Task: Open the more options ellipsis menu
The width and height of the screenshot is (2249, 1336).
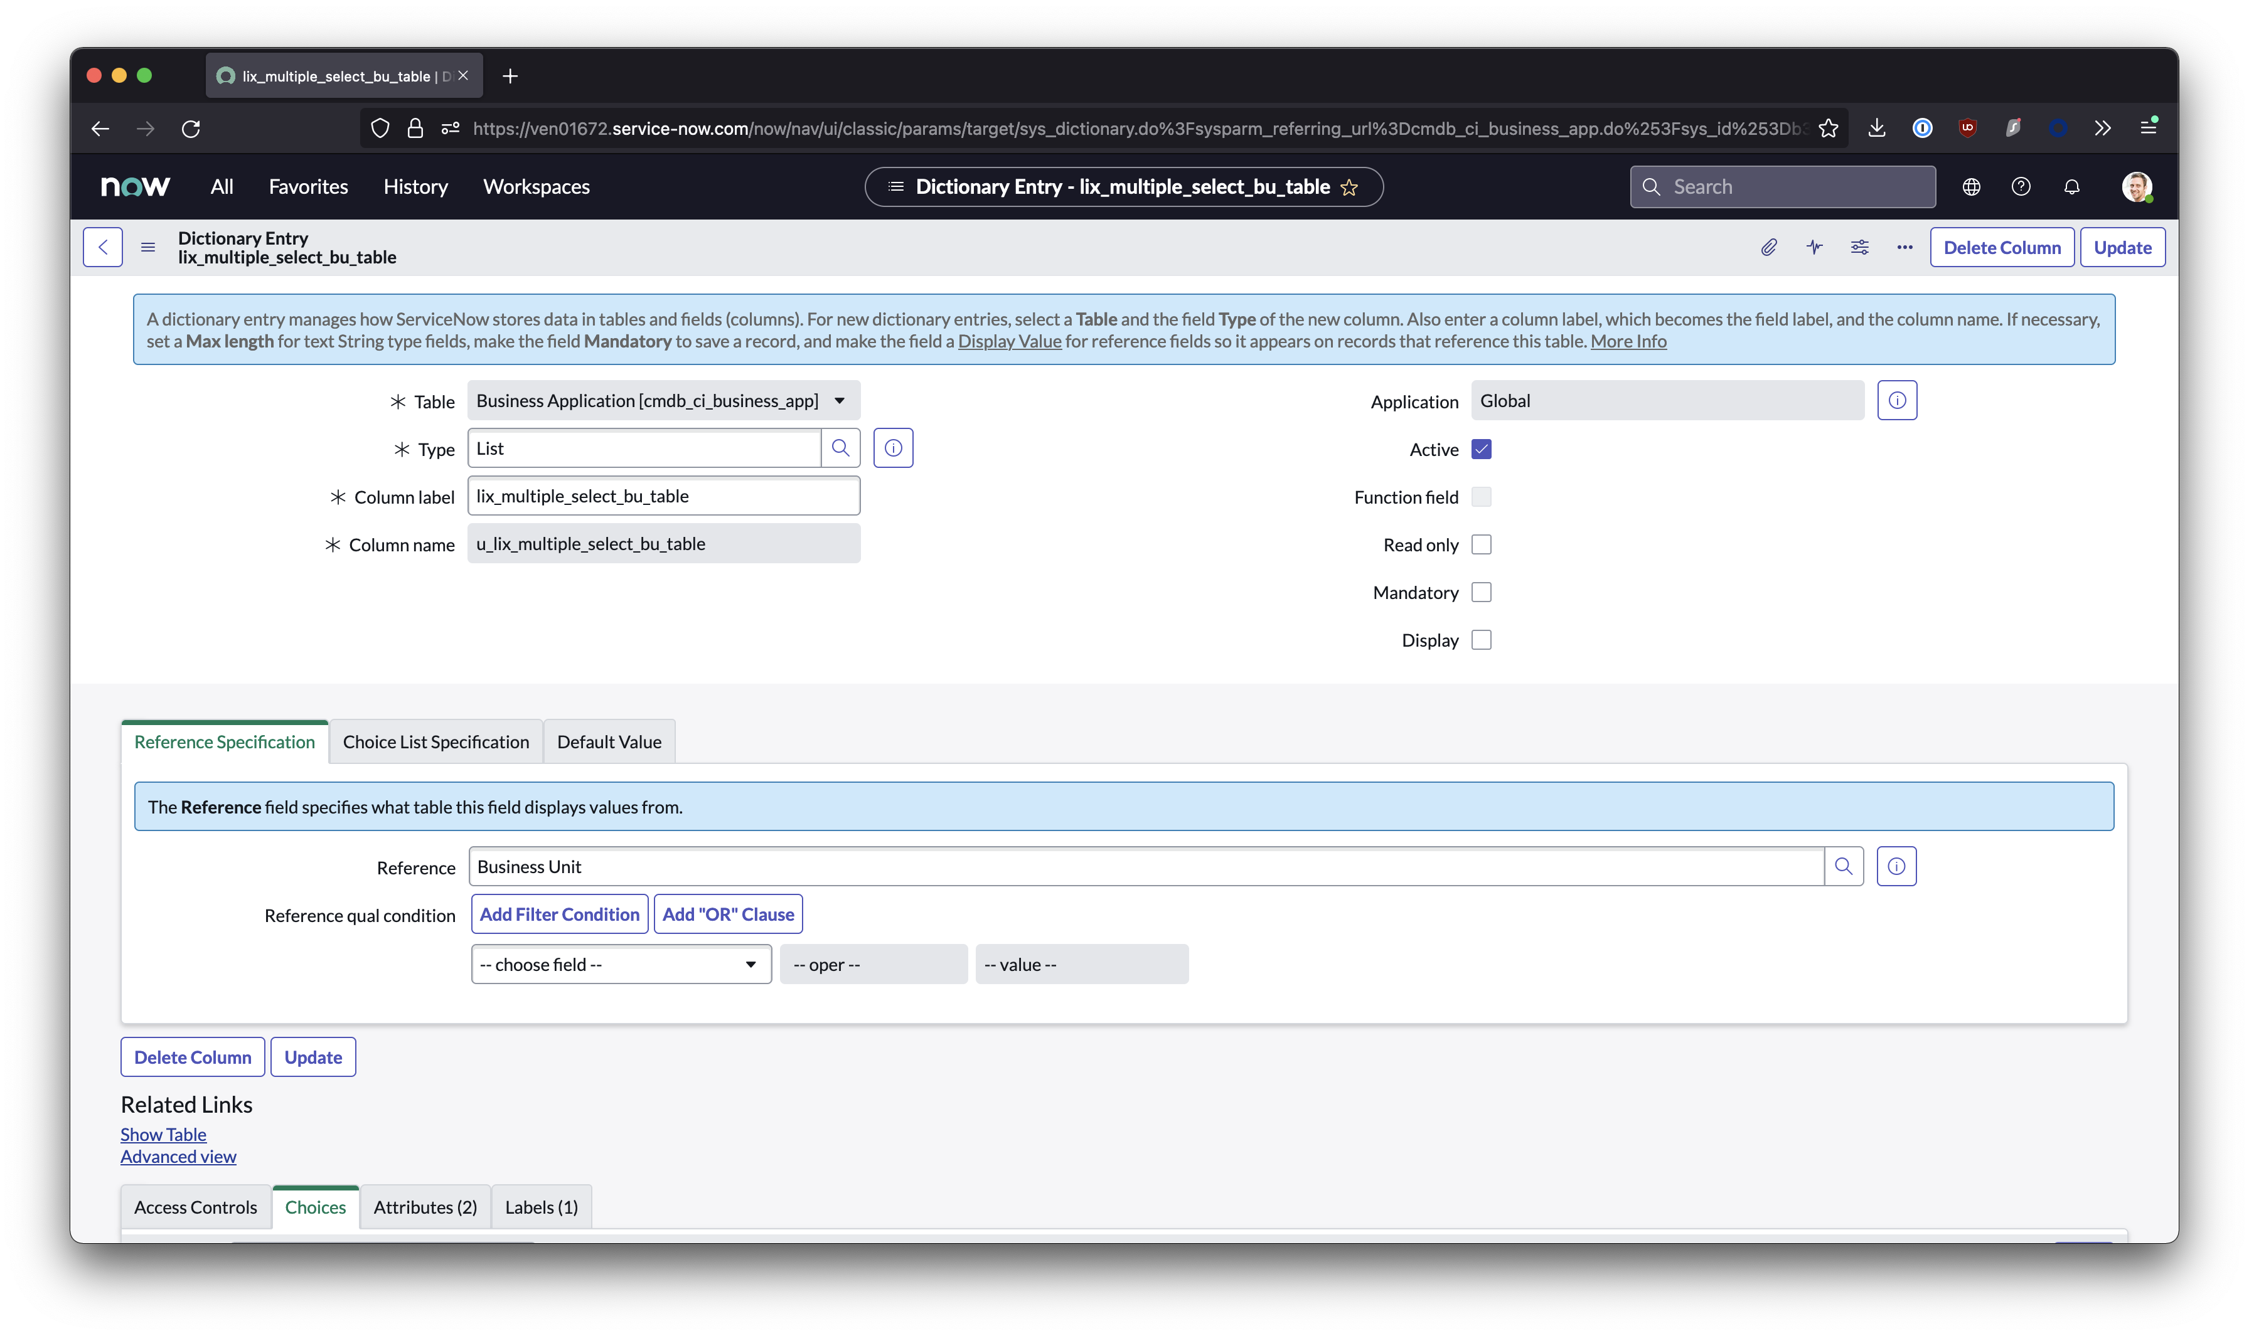Action: coord(1904,248)
